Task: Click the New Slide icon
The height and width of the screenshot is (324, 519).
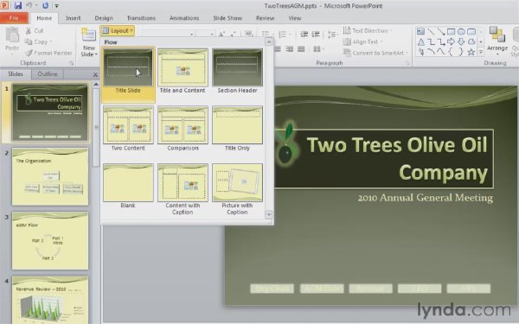Action: (89, 35)
